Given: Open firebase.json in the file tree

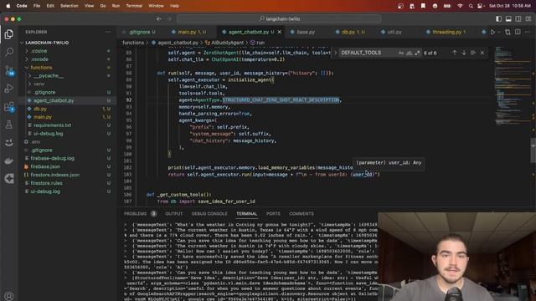Looking at the screenshot, I should click(x=68, y=166).
